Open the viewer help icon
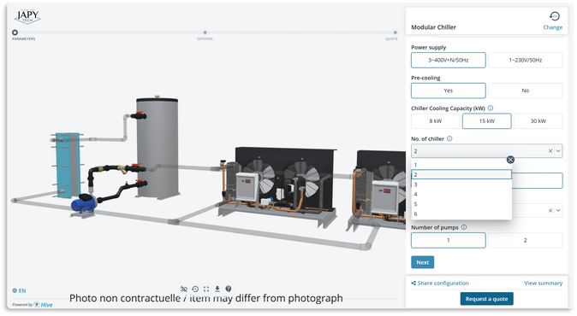 pos(229,289)
